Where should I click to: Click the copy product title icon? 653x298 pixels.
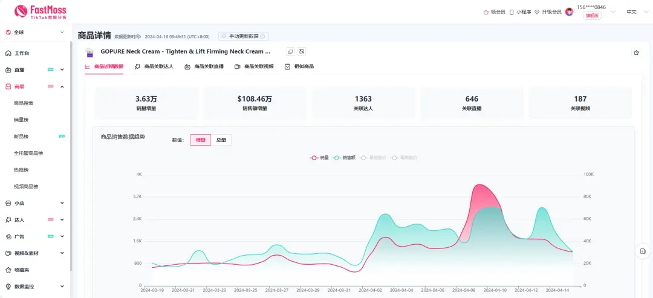290,52
